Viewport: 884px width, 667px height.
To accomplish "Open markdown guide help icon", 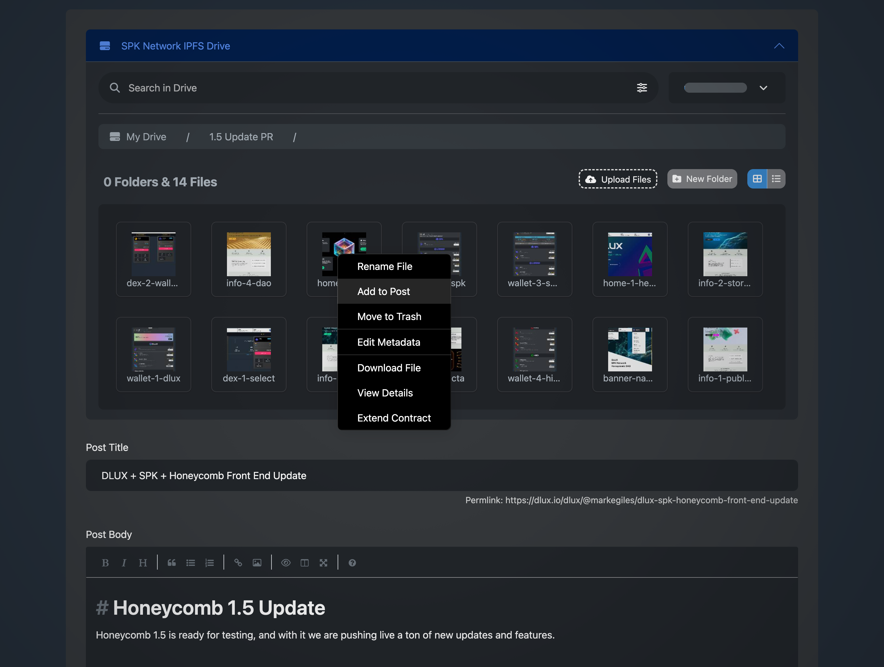I will 352,563.
